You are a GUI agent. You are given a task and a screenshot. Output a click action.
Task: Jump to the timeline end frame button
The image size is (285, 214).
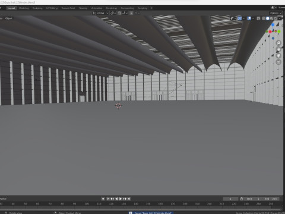[x=129, y=199]
